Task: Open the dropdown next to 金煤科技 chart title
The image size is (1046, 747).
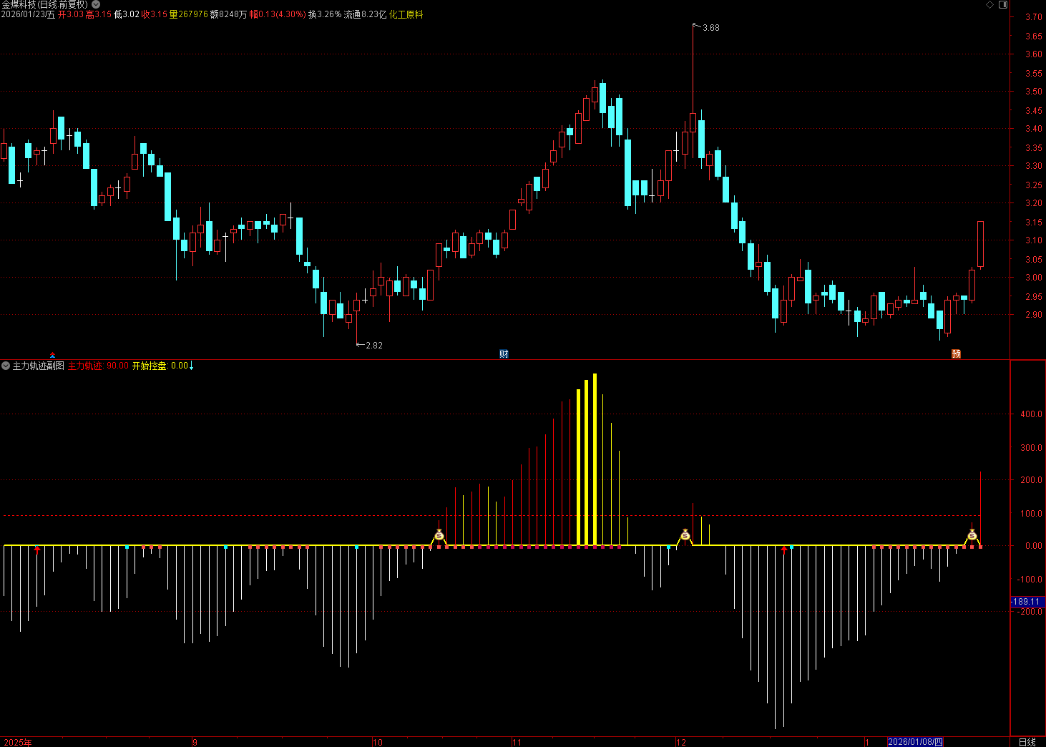Action: [x=96, y=4]
